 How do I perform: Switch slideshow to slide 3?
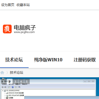pyautogui.click(x=15, y=81)
